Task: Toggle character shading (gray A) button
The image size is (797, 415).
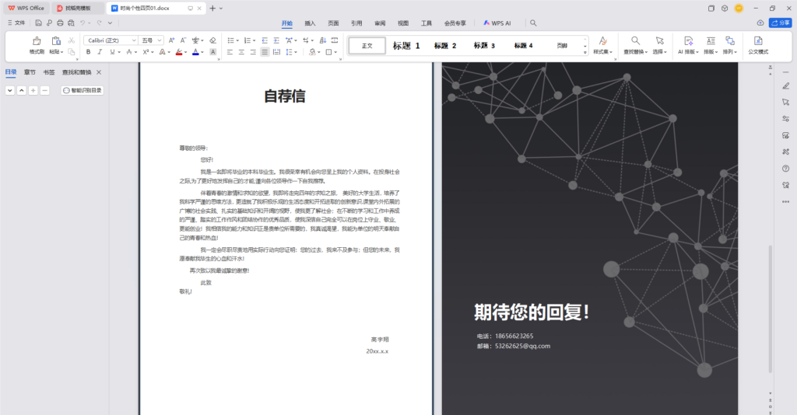Action: [213, 52]
